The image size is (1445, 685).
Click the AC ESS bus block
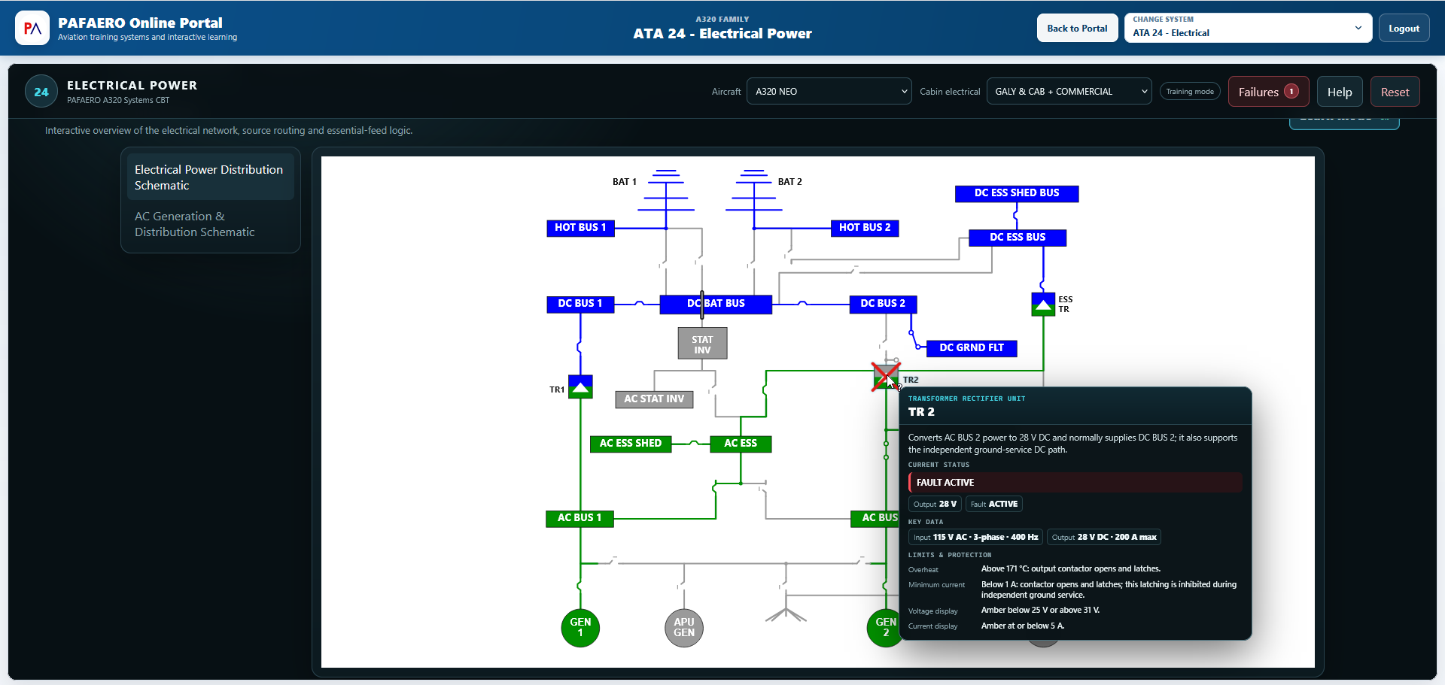(741, 444)
